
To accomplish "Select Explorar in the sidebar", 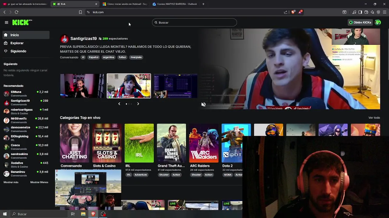I will pyautogui.click(x=26, y=43).
